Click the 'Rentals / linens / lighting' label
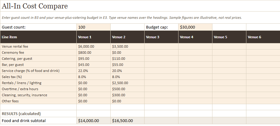The height and width of the screenshot is (126, 280). (22, 83)
